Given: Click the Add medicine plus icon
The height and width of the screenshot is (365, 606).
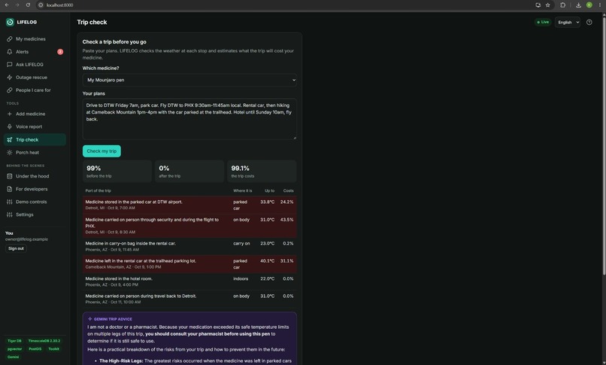Looking at the screenshot, I should coord(10,114).
